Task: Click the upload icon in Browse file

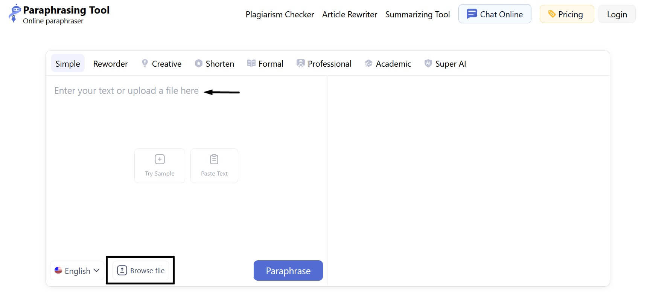Action: (122, 270)
